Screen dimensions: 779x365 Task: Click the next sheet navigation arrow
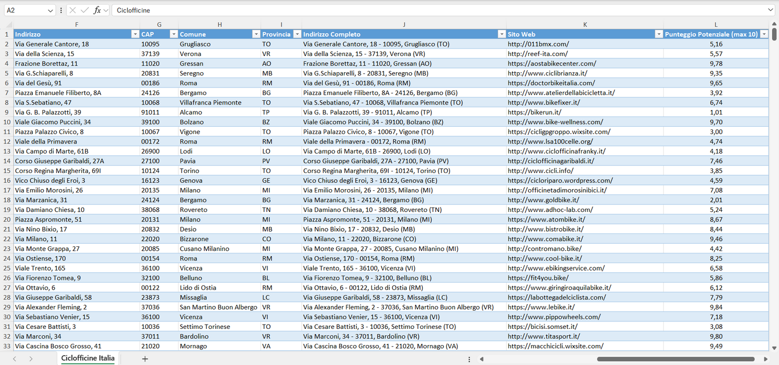[31, 359]
